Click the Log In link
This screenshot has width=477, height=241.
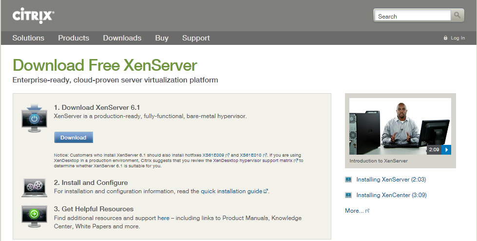tap(458, 38)
